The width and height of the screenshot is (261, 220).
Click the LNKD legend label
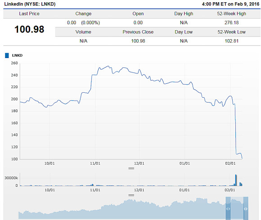click(17, 55)
